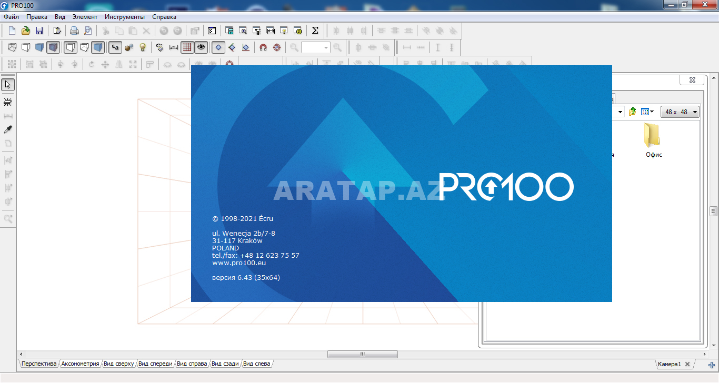This screenshot has height=383, width=719.
Task: Switch to the Вид спереди tab
Action: (156, 364)
